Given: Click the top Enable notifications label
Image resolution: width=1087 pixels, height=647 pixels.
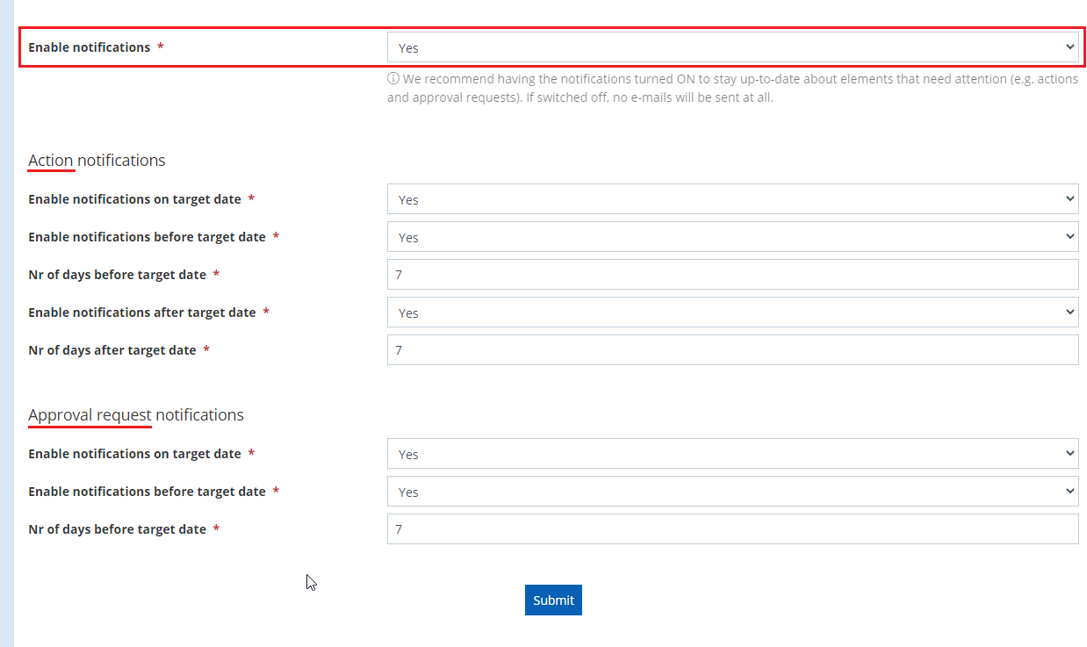Looking at the screenshot, I should [x=89, y=47].
